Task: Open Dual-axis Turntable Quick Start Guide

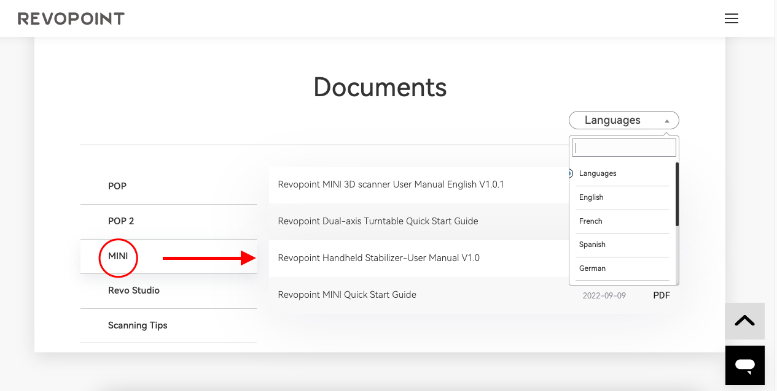Action: [x=378, y=221]
